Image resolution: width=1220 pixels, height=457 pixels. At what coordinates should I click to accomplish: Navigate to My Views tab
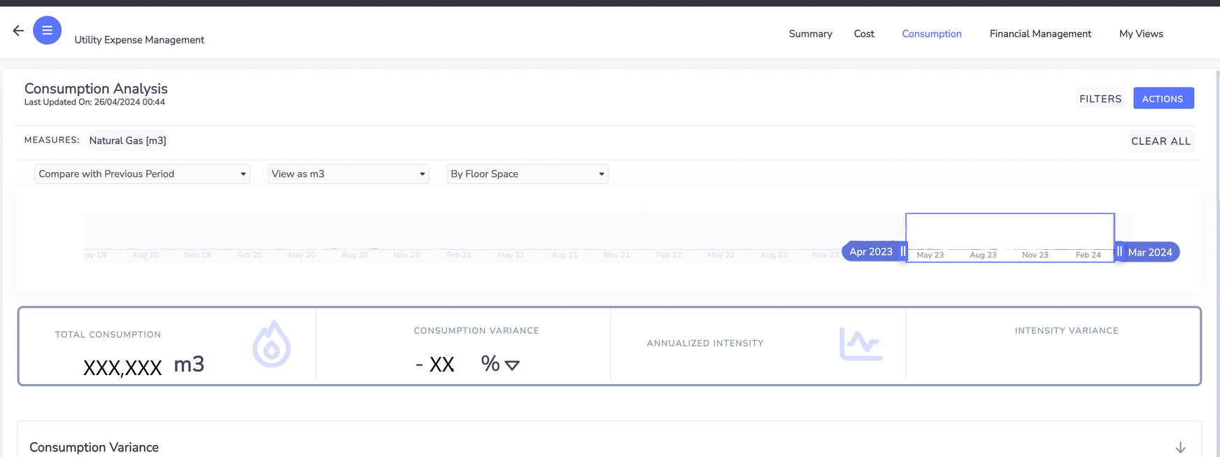tap(1141, 34)
